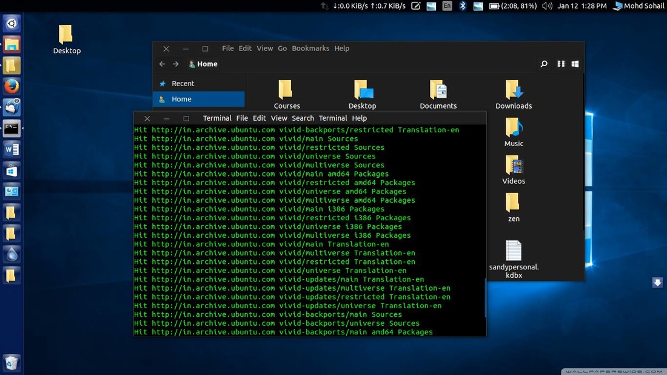Screen dimensions: 667x375
Task: Open the Bookmarks menu
Action: coord(310,48)
